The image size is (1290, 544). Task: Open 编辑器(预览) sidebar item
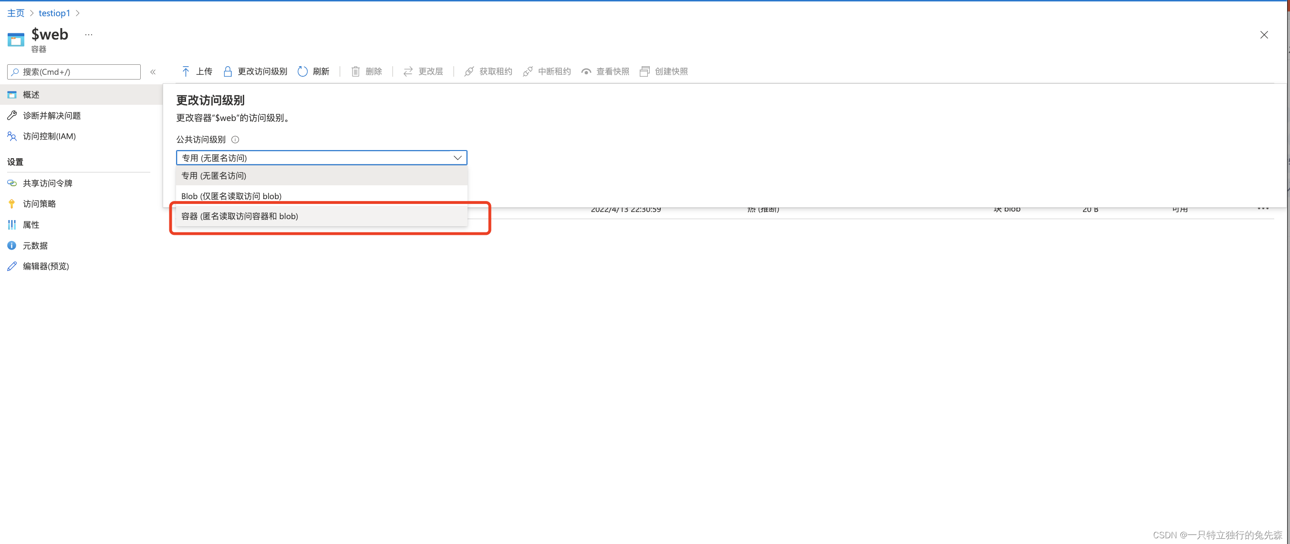pos(46,266)
